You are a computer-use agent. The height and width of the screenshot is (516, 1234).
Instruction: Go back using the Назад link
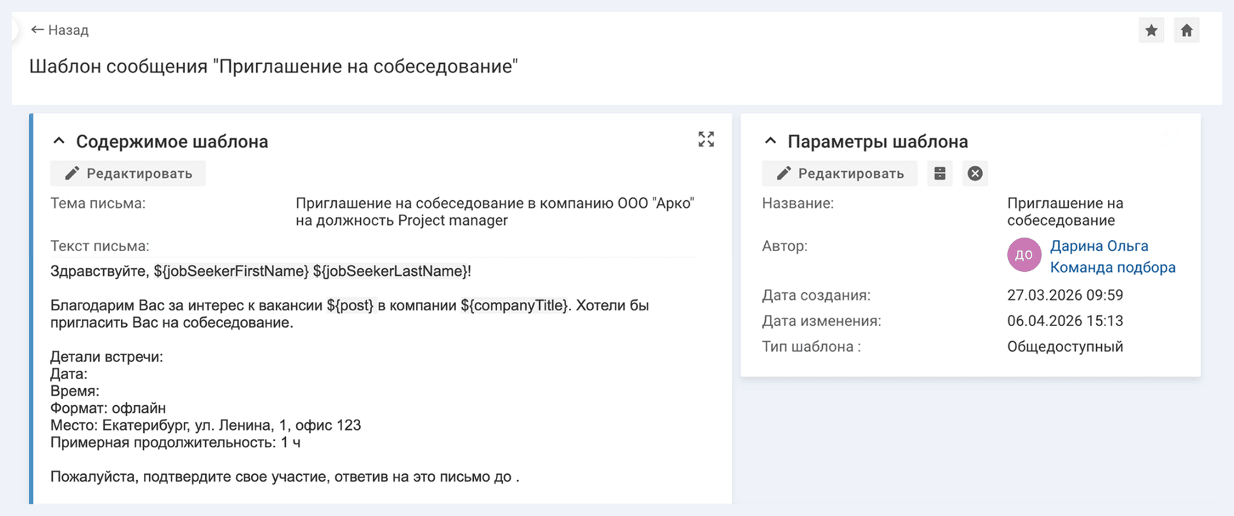point(60,30)
